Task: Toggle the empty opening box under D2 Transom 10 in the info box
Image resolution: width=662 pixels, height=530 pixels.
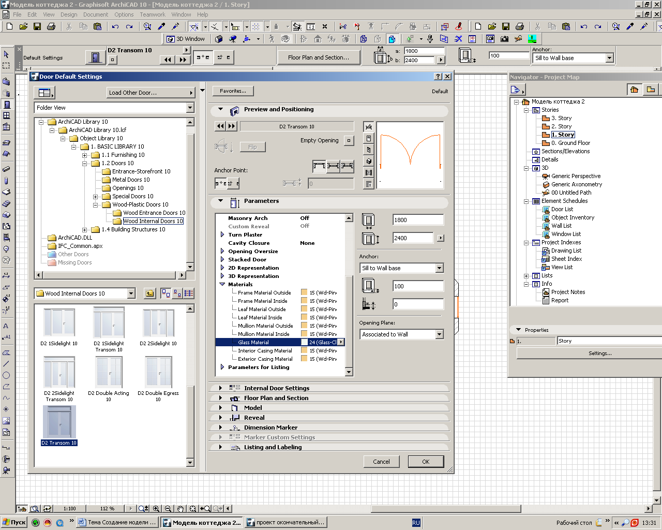Action: pyautogui.click(x=112, y=60)
